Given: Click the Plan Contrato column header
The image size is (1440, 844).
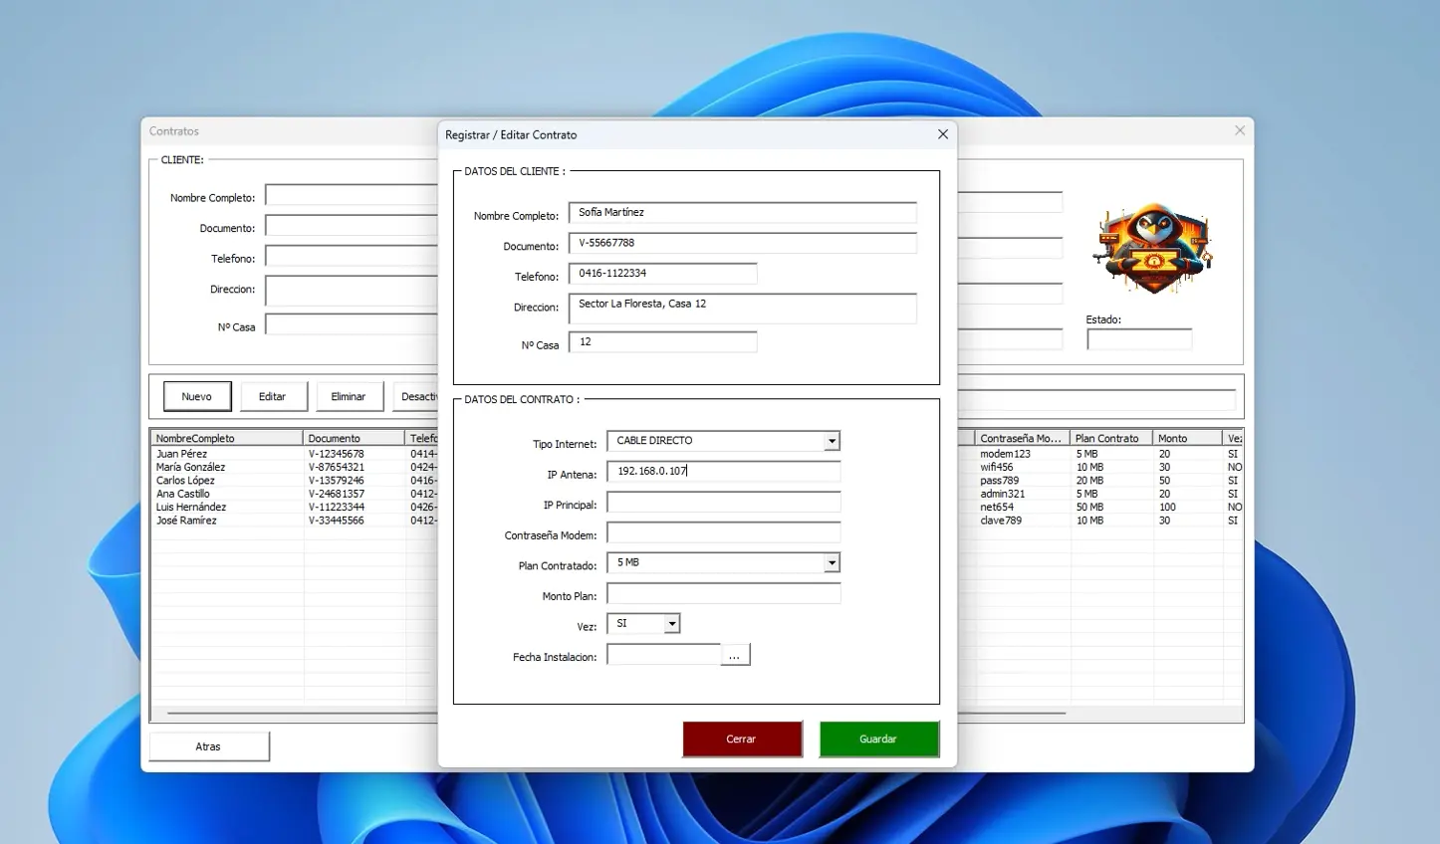Looking at the screenshot, I should pyautogui.click(x=1111, y=438).
